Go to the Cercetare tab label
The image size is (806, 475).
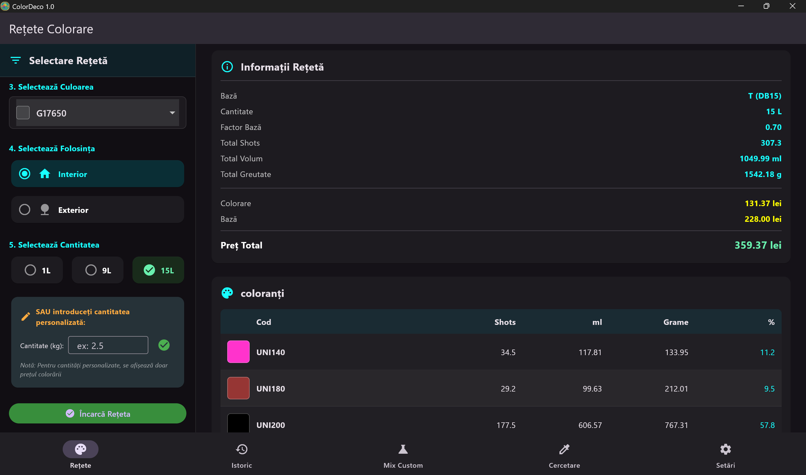(564, 465)
